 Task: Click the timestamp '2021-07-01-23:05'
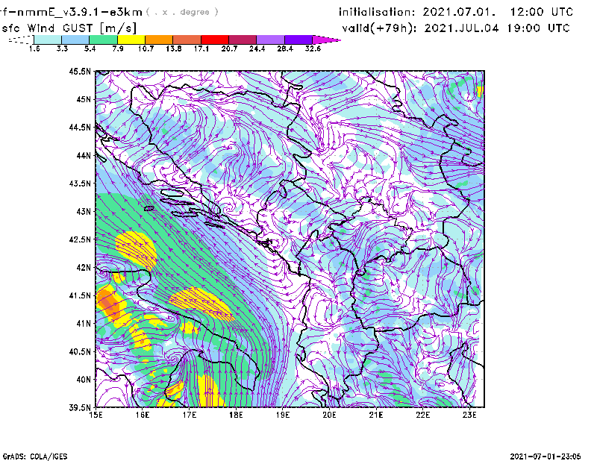[x=546, y=457]
